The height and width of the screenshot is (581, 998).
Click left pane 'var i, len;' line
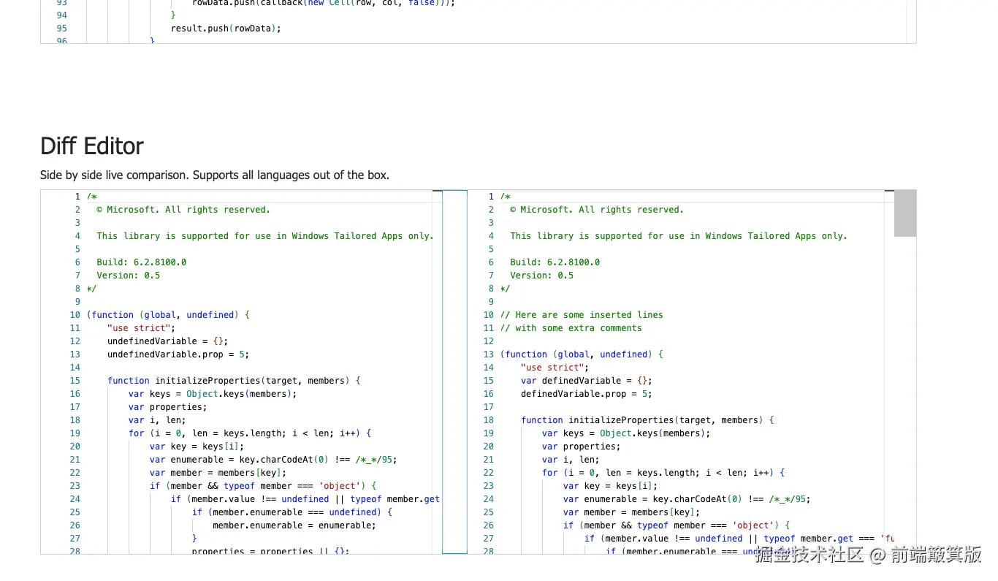(x=157, y=420)
